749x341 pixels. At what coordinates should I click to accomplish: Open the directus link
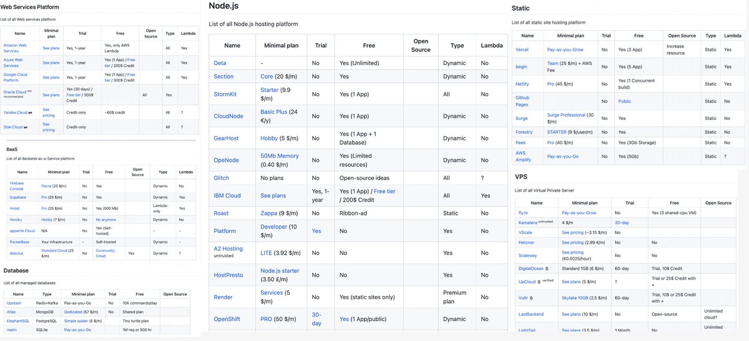click(x=16, y=253)
